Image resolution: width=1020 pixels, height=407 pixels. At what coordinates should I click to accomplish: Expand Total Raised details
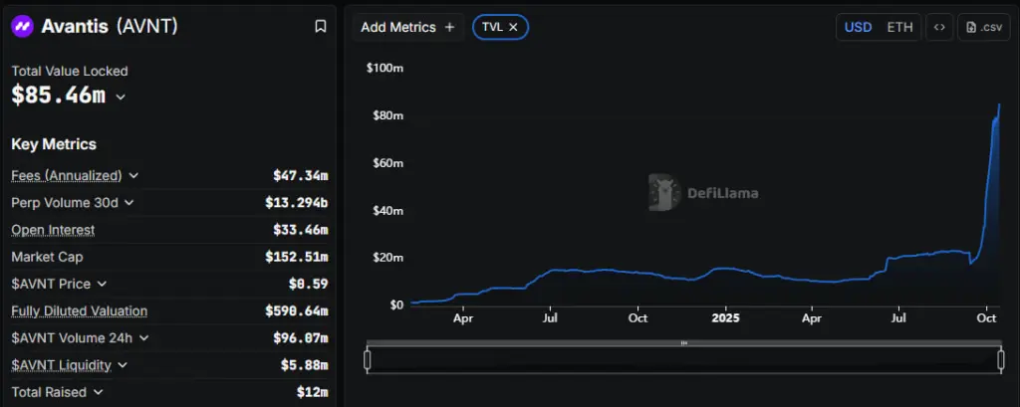pos(98,393)
